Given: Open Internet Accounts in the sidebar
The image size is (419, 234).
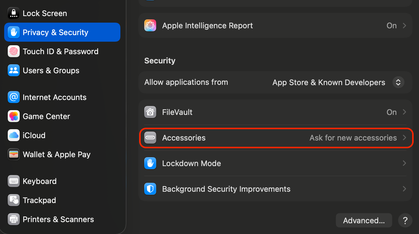Looking at the screenshot, I should click(x=54, y=97).
